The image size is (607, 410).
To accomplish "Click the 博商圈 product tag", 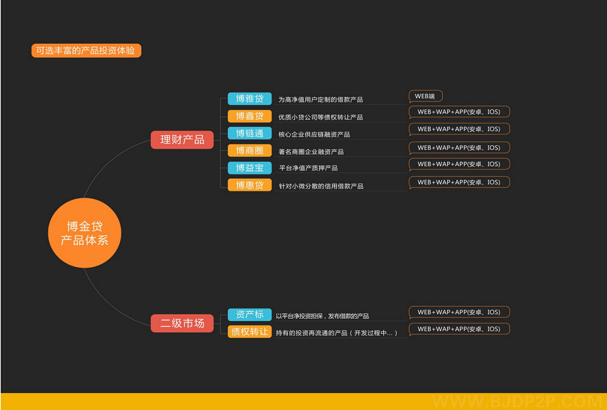I will click(249, 151).
